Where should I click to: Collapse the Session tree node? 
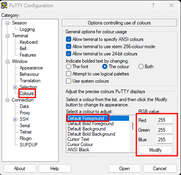pyautogui.click(x=7, y=23)
